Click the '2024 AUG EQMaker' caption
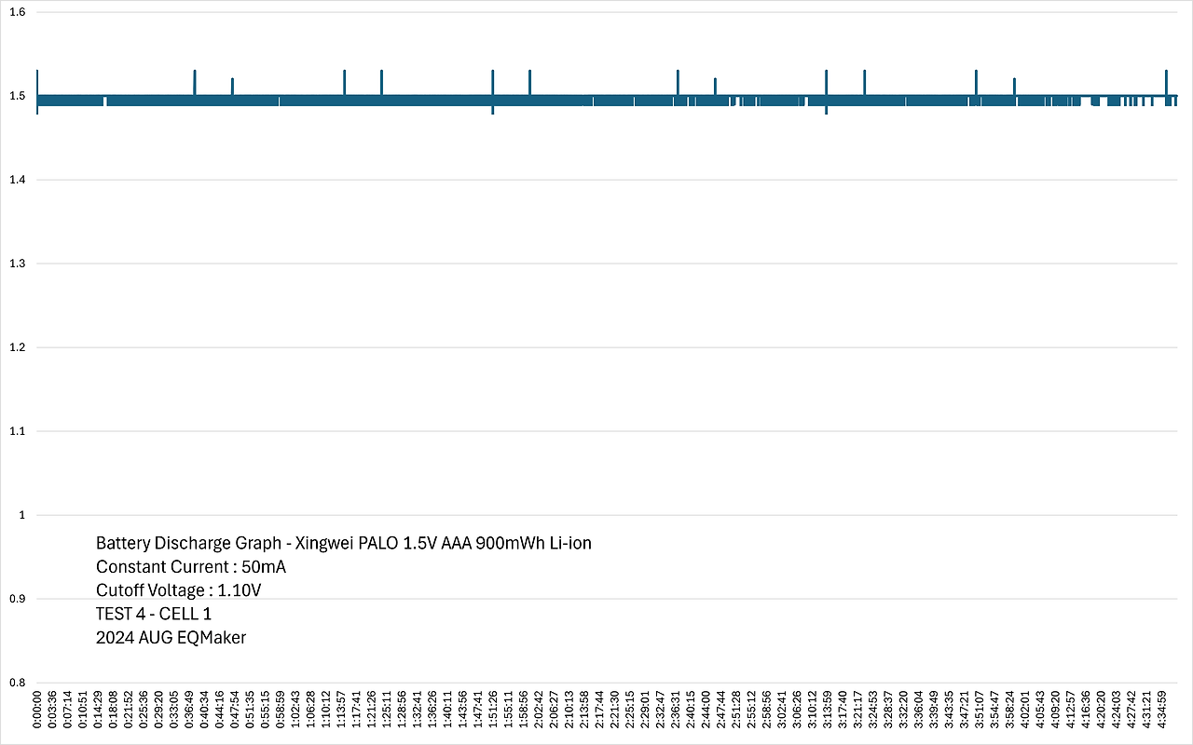 [171, 638]
